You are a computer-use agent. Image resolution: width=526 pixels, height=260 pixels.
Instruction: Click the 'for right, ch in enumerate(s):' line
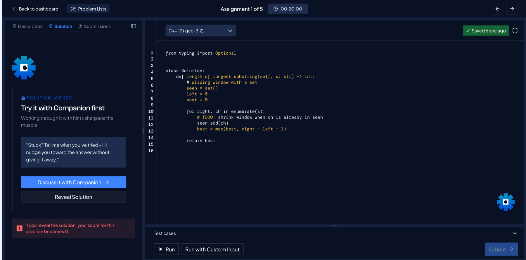[x=226, y=111]
